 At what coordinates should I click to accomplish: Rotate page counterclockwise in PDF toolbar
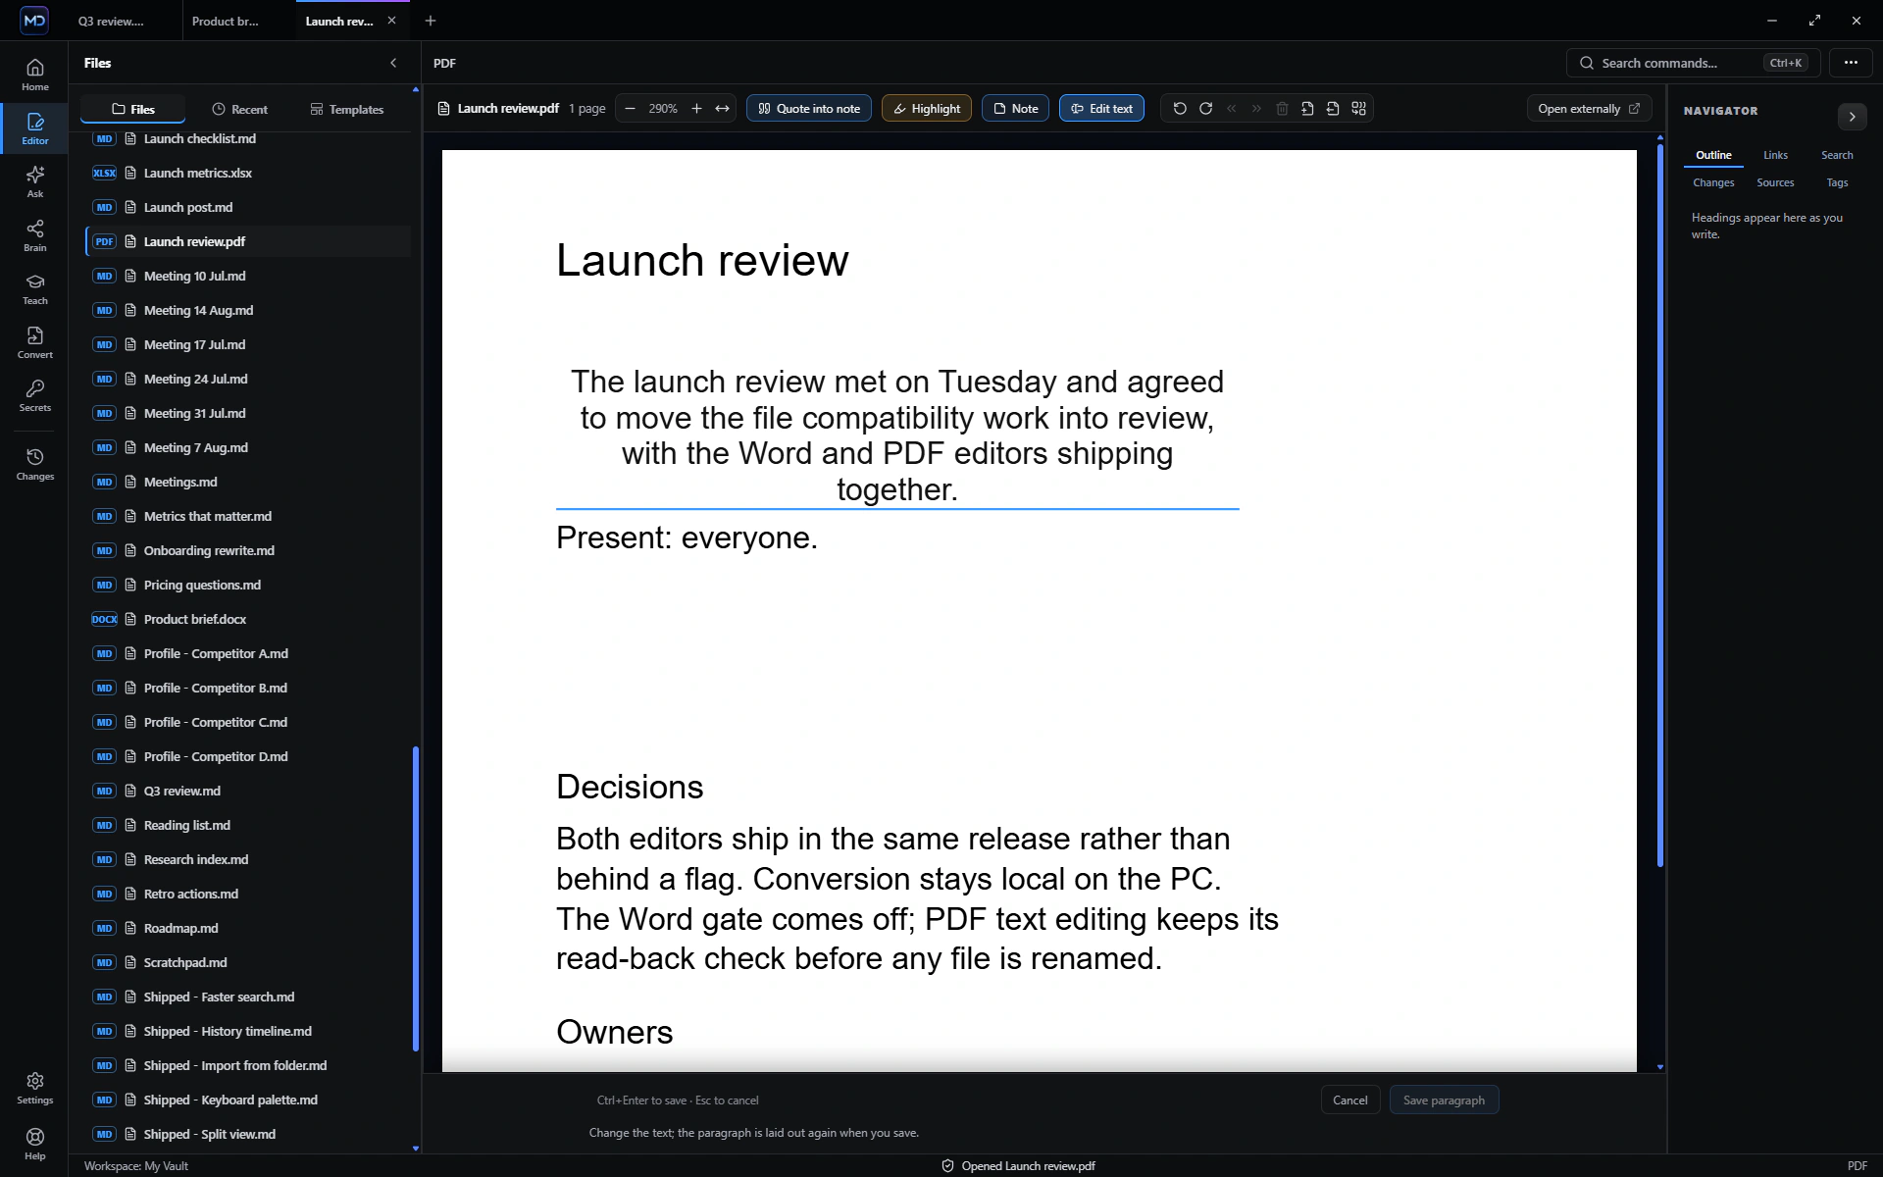pos(1180,109)
